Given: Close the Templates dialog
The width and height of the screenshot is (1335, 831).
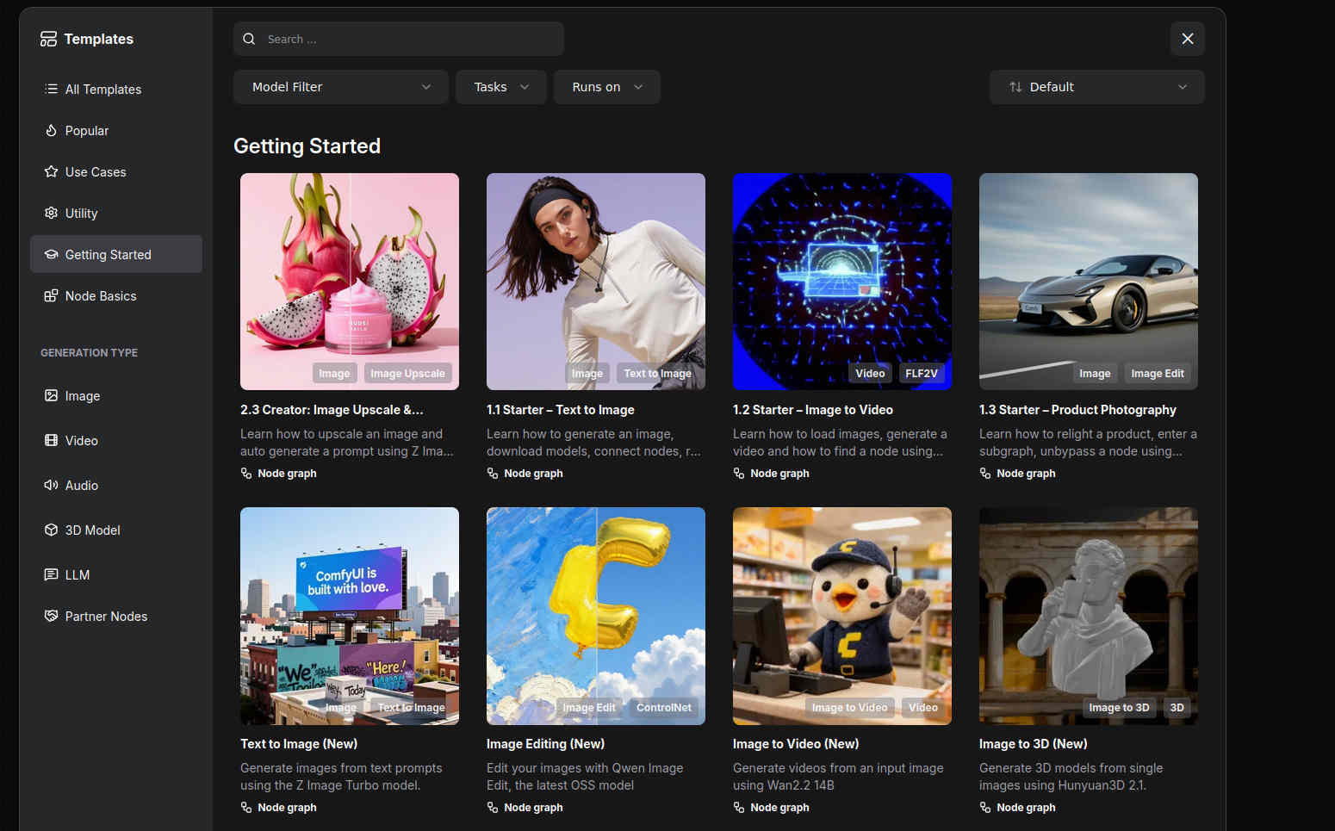Looking at the screenshot, I should 1187,39.
